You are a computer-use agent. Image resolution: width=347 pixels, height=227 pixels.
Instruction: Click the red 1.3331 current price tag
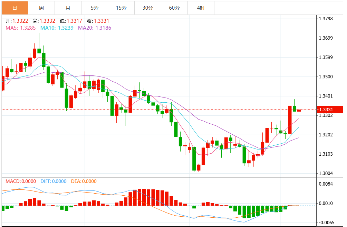click(330, 110)
